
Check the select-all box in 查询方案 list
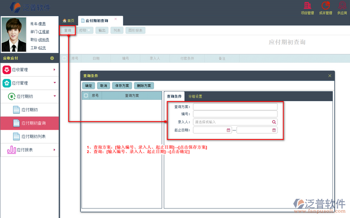tap(86, 95)
